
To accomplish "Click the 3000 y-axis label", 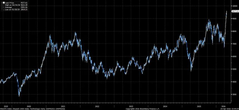I will pyautogui.click(x=234, y=94).
